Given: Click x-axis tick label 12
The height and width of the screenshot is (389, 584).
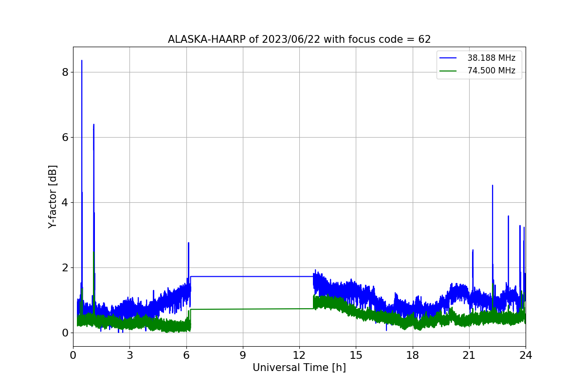Looking at the screenshot, I should coord(299,355).
